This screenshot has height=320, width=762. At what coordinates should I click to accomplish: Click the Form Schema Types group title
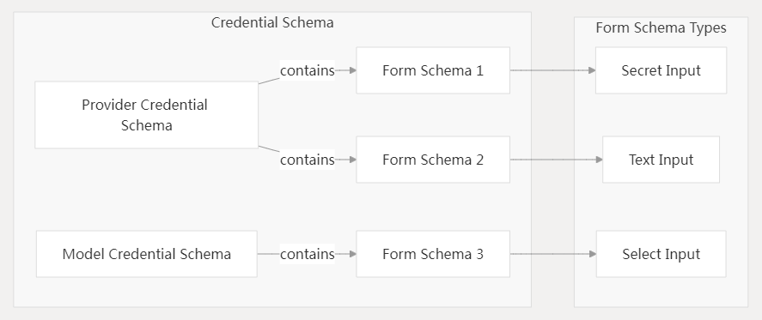click(661, 28)
